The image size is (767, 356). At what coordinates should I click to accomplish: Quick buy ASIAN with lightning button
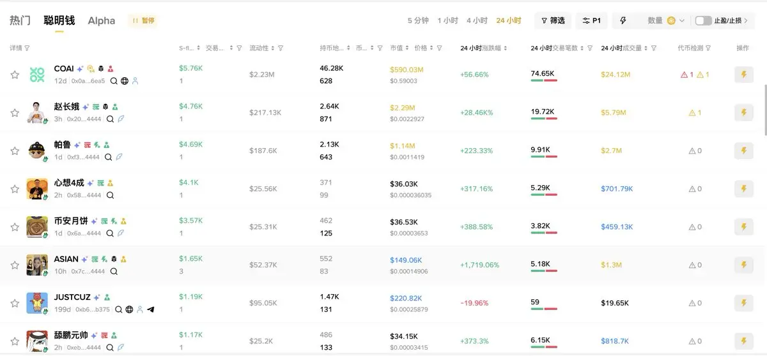coord(743,265)
